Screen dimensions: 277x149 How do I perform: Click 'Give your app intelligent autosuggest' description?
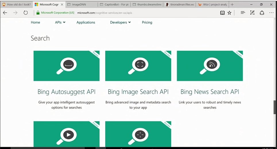[x=66, y=105]
